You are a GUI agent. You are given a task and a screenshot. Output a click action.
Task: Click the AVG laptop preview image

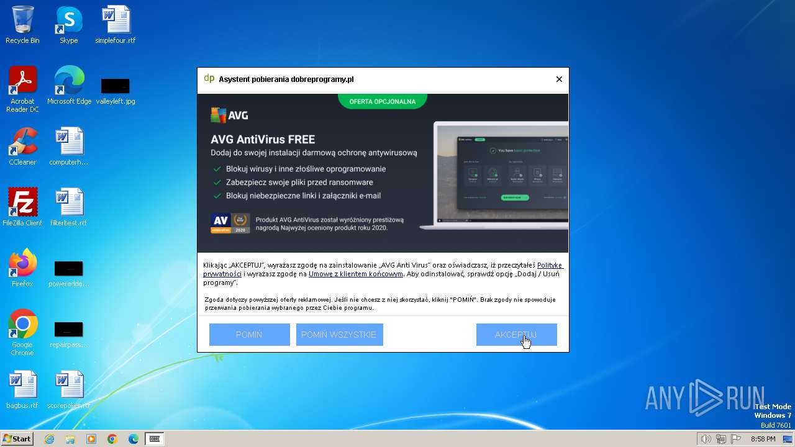coord(494,176)
